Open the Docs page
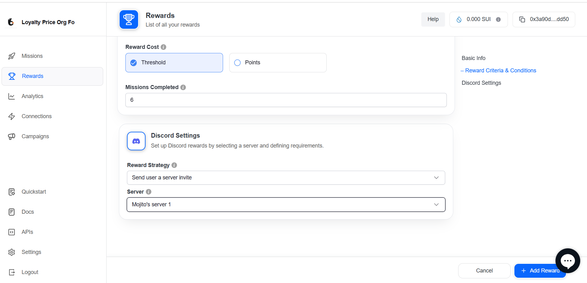The height and width of the screenshot is (283, 587). (53, 212)
